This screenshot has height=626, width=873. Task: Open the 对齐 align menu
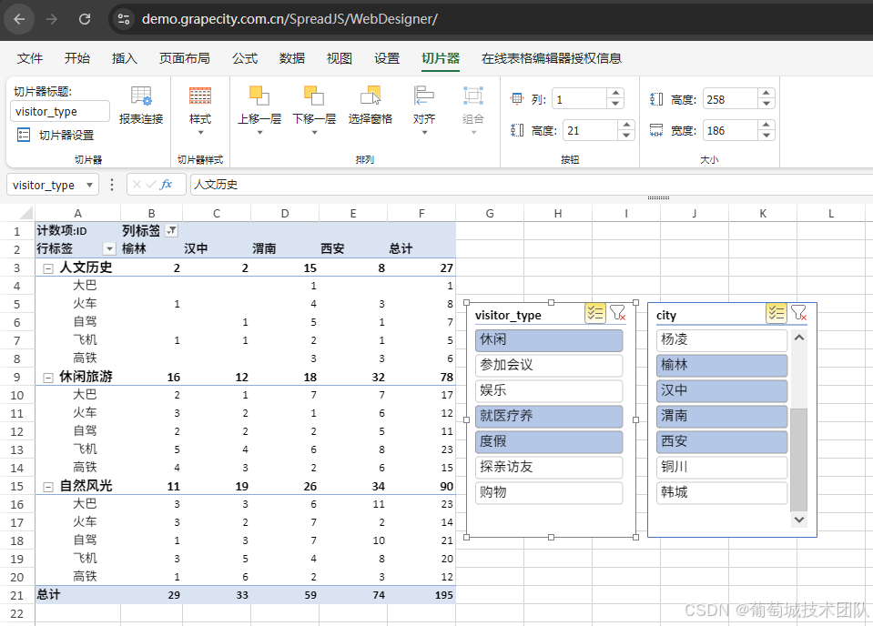pos(423,96)
